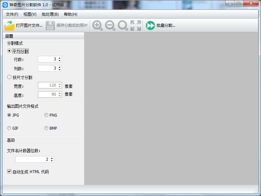Close the application window
The height and width of the screenshot is (196, 261).
coord(251,4)
